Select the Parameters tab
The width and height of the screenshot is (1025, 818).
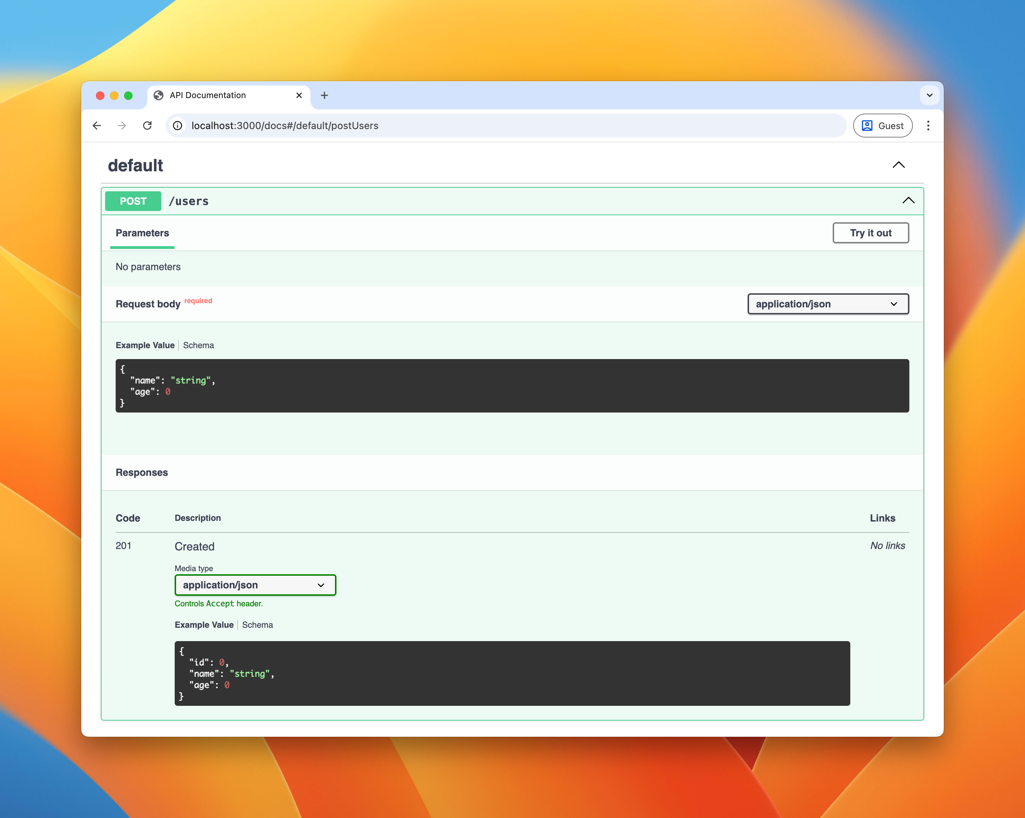(x=142, y=233)
